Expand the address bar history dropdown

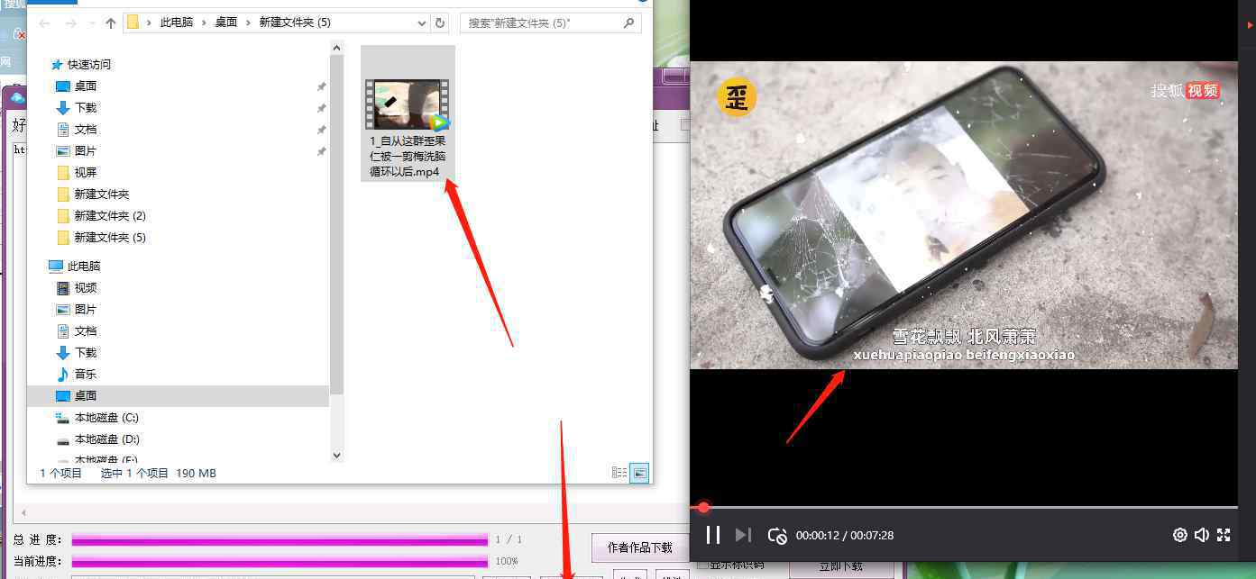pos(422,23)
